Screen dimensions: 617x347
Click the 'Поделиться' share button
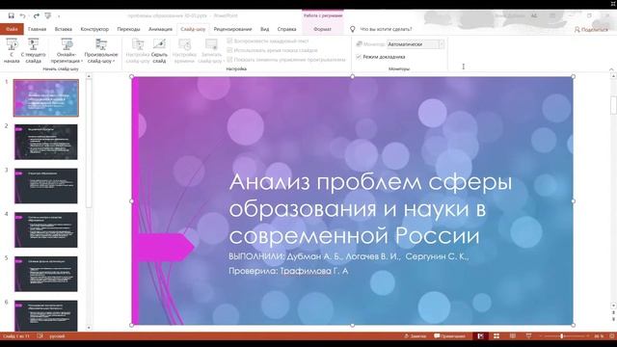coord(591,30)
